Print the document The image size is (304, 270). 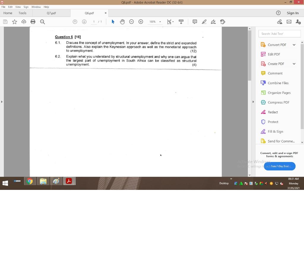coord(33,21)
